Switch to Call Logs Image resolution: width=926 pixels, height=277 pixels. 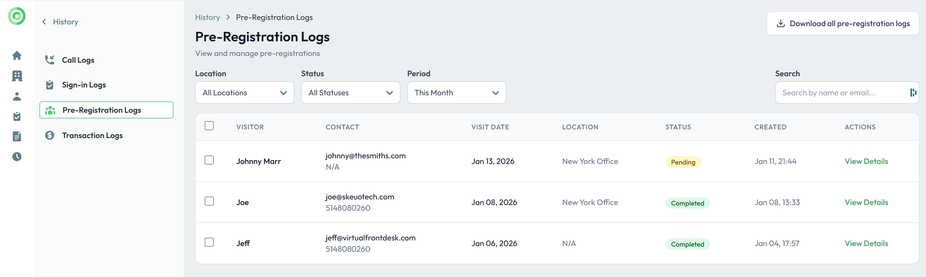78,60
